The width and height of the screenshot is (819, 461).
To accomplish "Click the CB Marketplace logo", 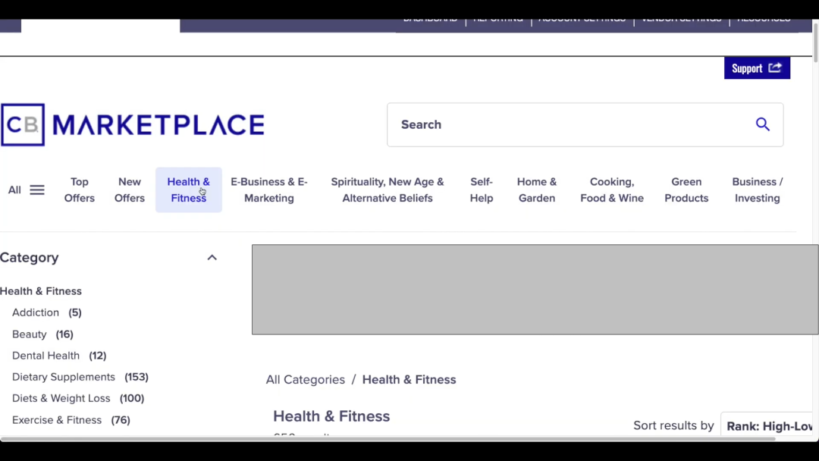I will click(x=133, y=124).
